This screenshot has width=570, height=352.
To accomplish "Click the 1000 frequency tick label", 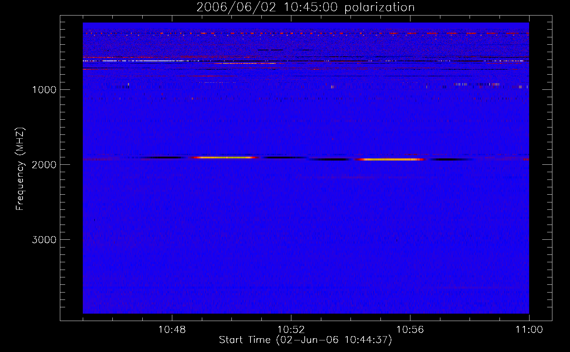I will coord(44,90).
